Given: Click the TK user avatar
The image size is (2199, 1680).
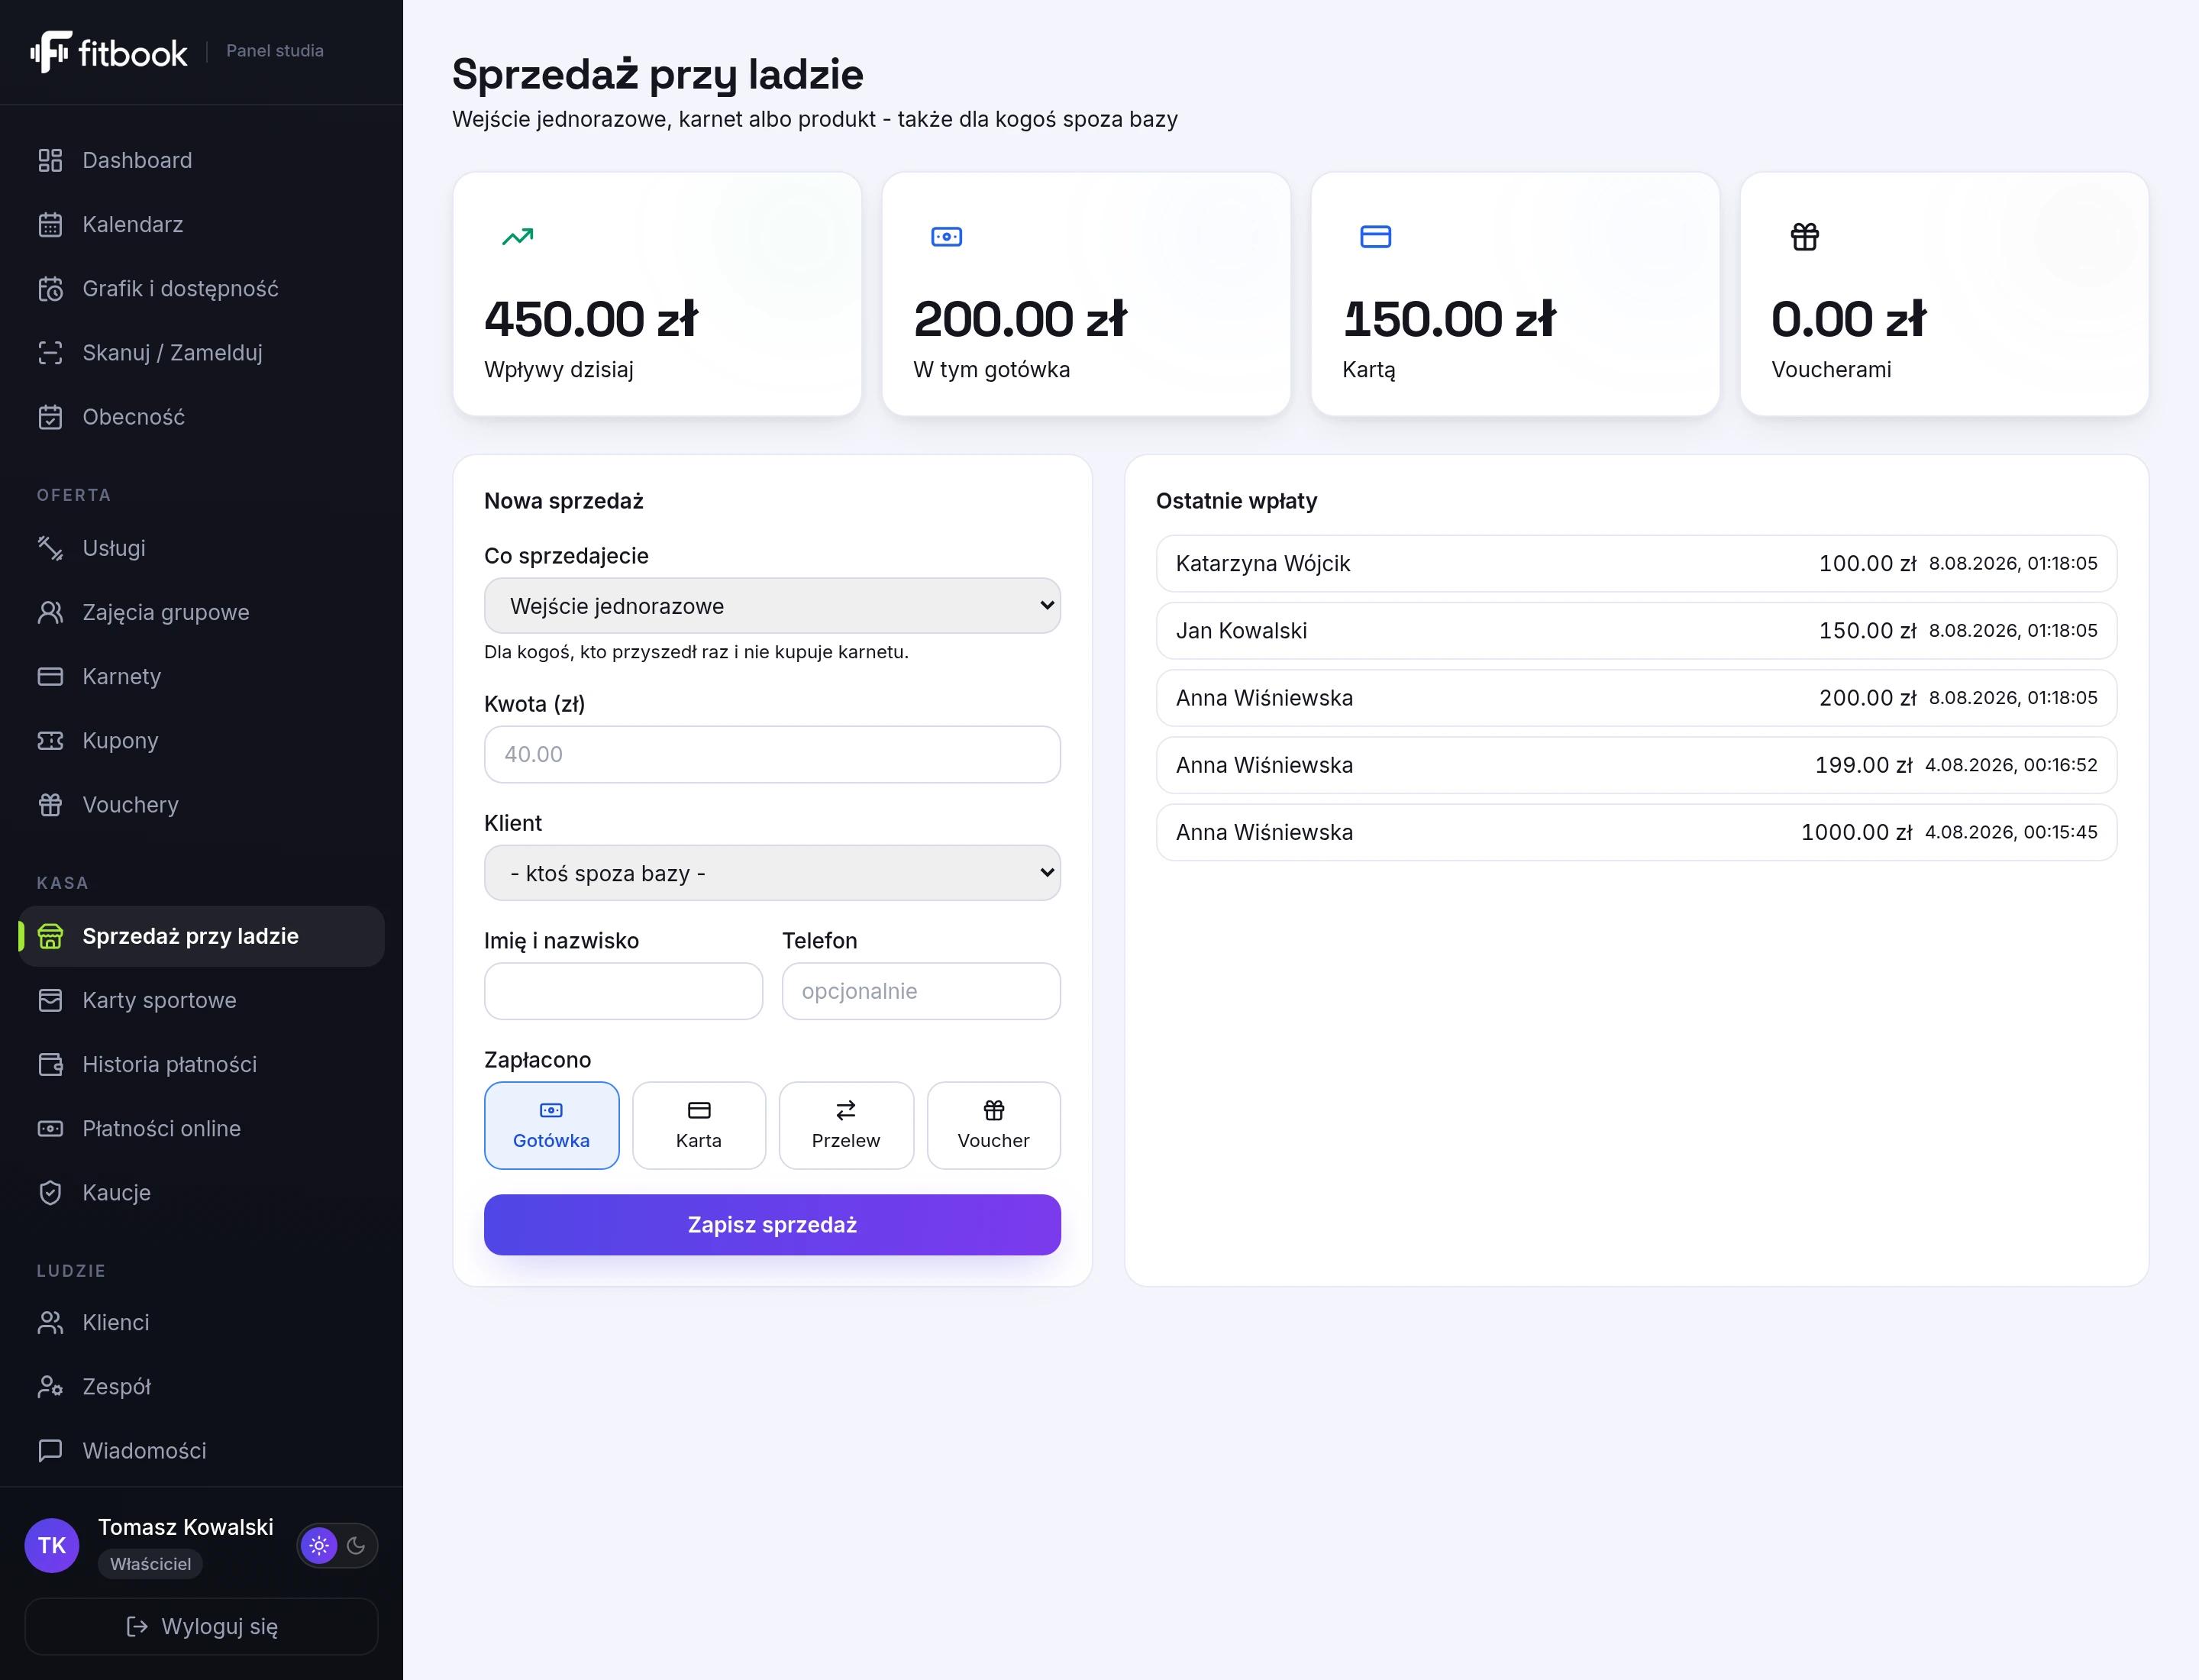Looking at the screenshot, I should pos(52,1545).
